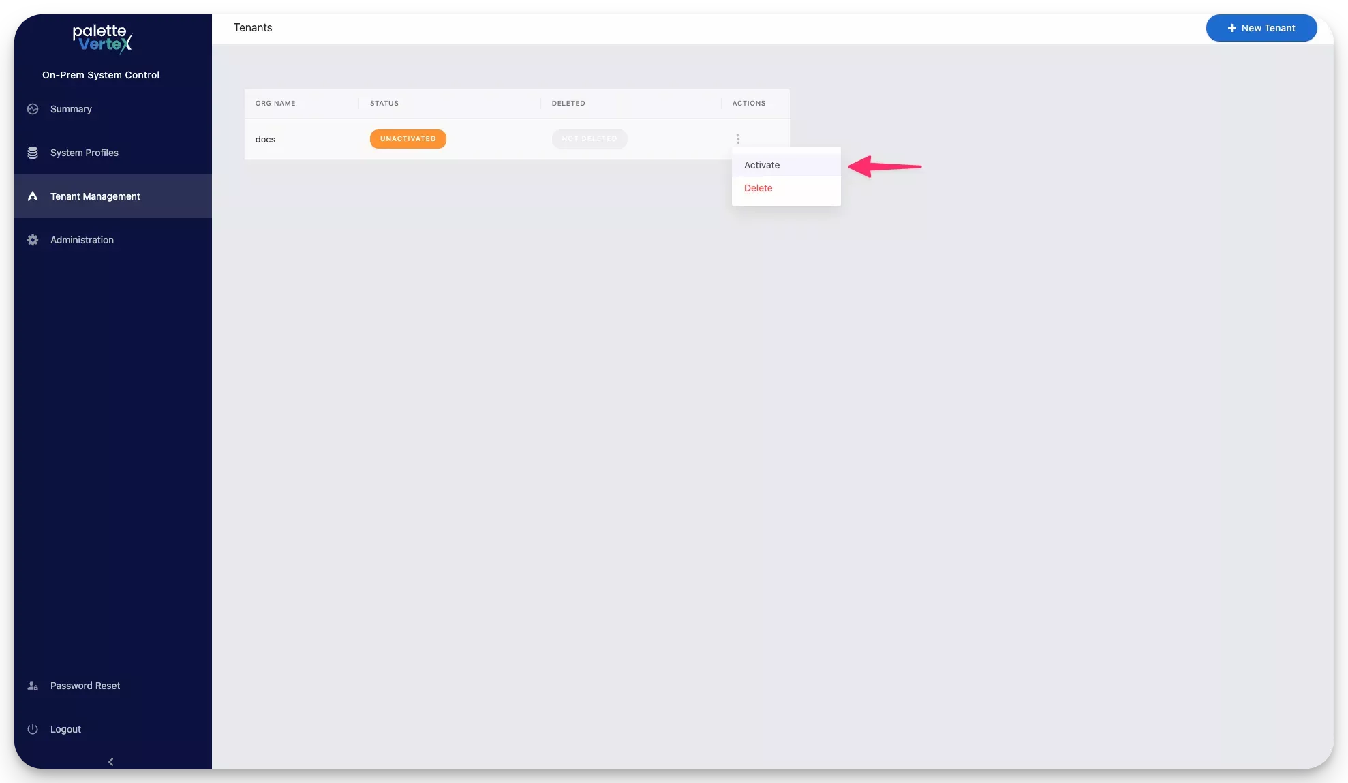Screen dimensions: 1348x783
Task: Click the ORG NAME column header
Action: (276, 102)
